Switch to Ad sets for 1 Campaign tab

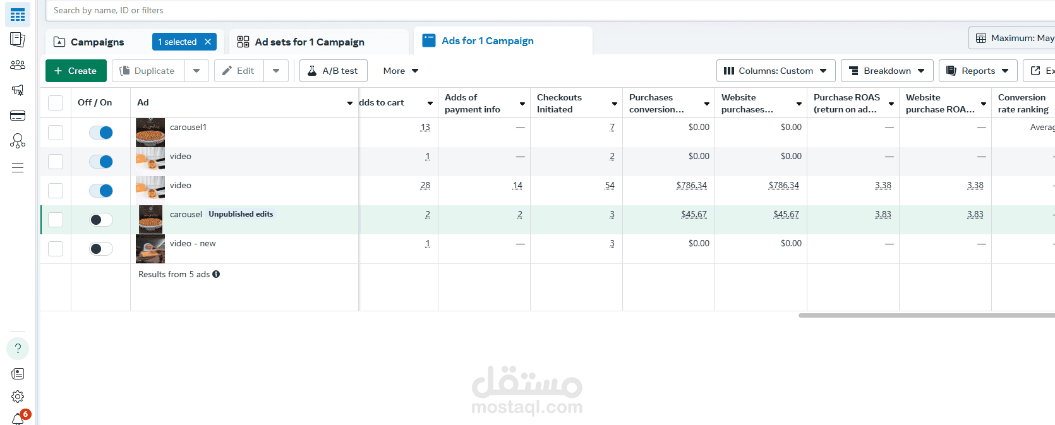pos(310,42)
